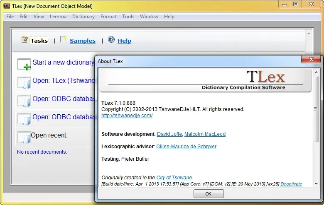Image resolution: width=324 pixels, height=205 pixels.
Task: Open the Tools menu
Action: [128, 17]
